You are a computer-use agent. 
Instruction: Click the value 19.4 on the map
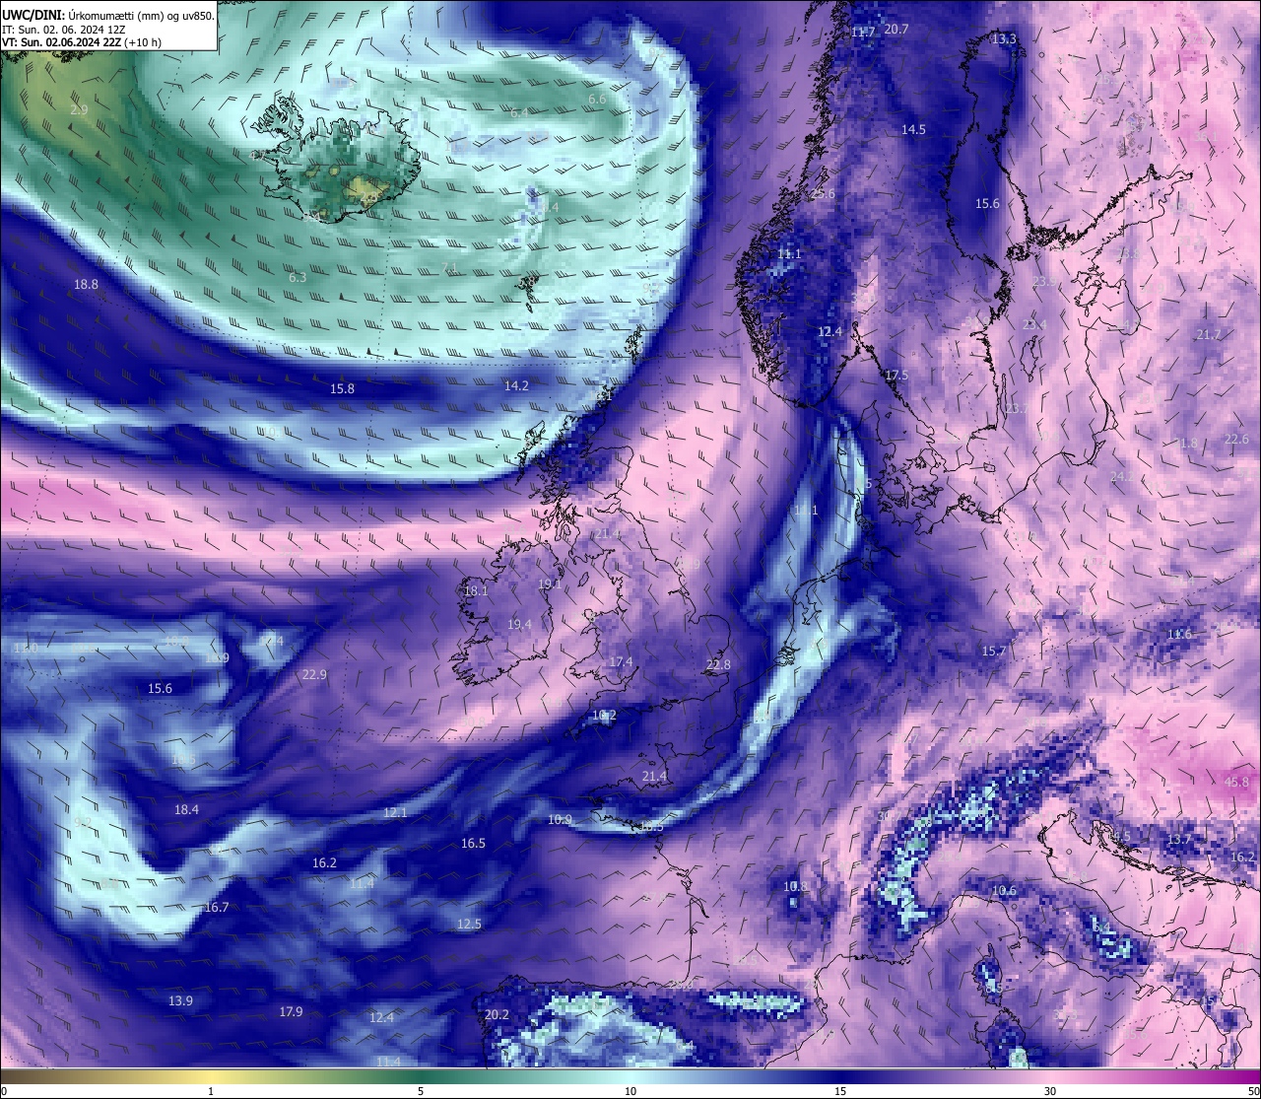519,625
